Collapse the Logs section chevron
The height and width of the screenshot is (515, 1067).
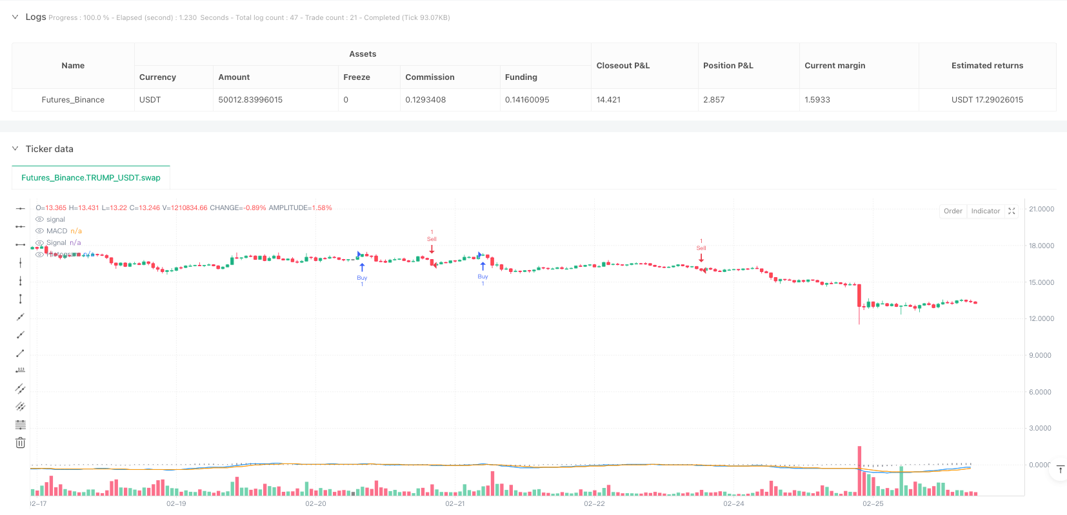(15, 17)
